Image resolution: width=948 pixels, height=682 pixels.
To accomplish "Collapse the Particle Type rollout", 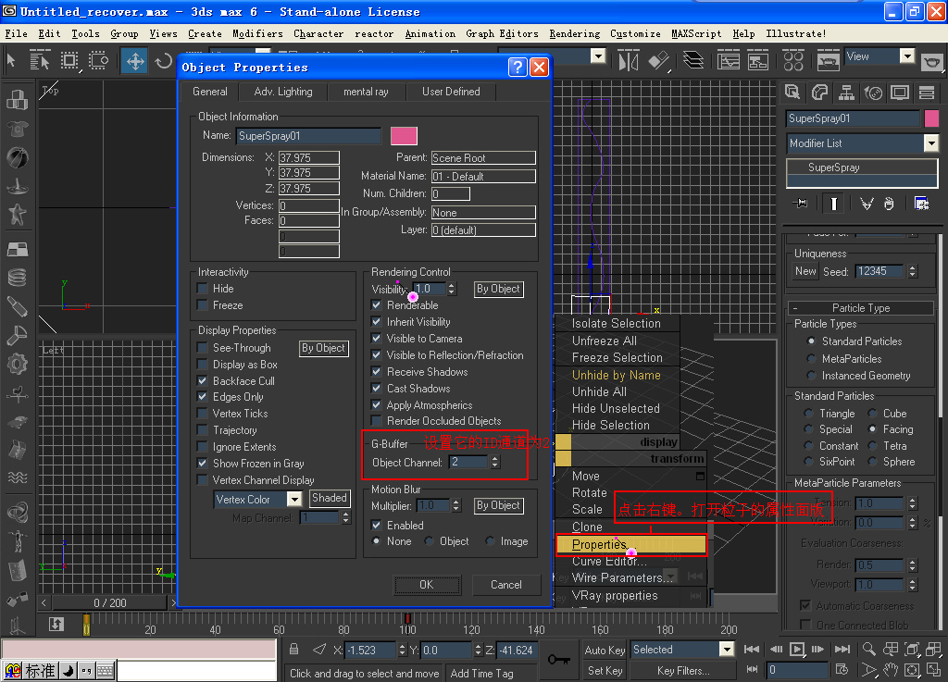I will pos(861,308).
